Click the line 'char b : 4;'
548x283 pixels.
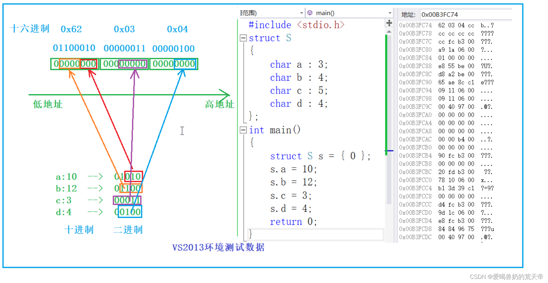point(299,77)
